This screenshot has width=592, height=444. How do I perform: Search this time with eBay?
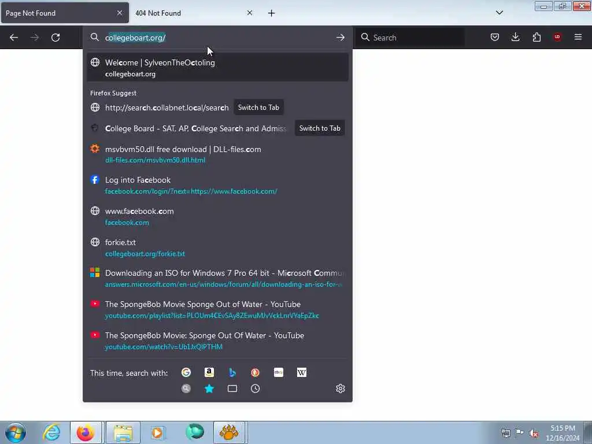pos(278,373)
